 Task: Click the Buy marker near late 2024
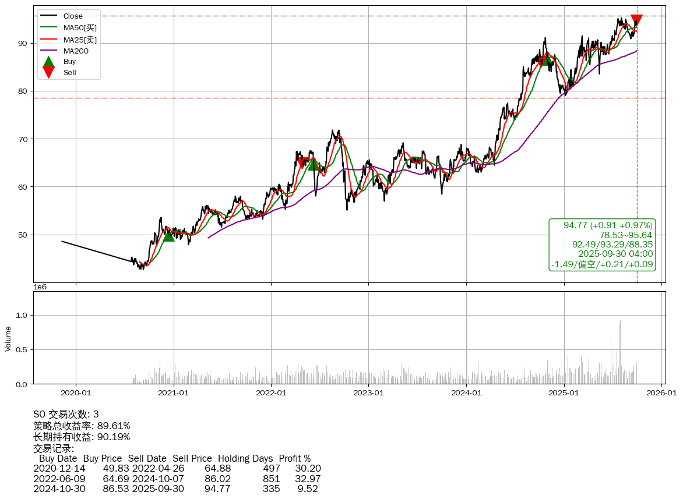coord(546,61)
